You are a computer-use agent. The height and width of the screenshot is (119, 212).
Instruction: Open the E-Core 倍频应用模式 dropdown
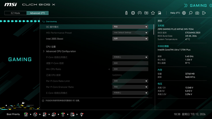coord(130,93)
